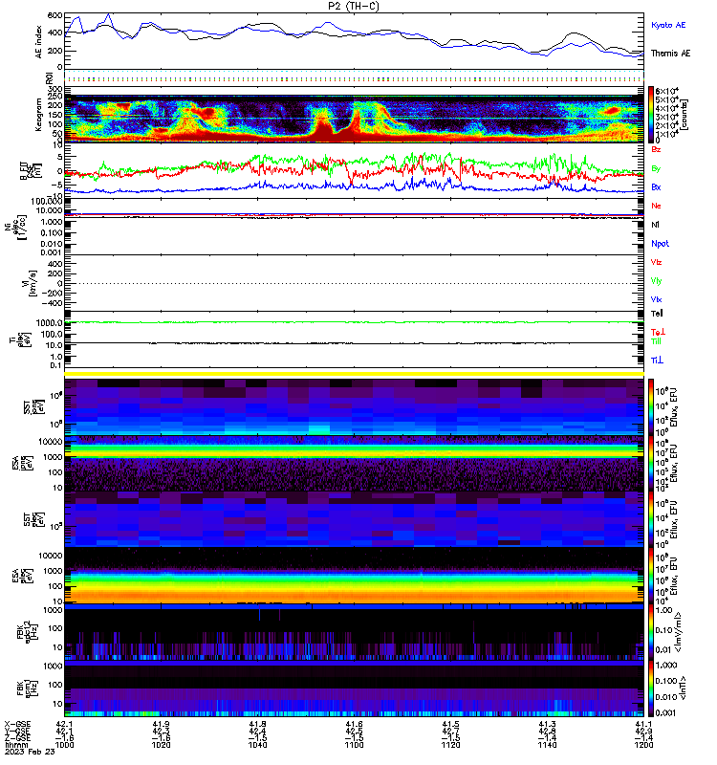Select the Themis AE legend label
Screen dimensions: 717x765
coord(671,54)
